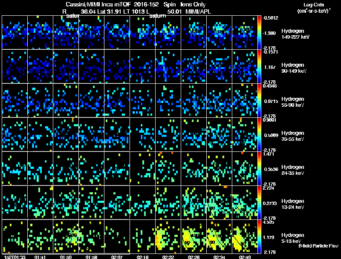Click the 0.4348 colorbar value
Image resolution: width=341 pixels, height=259 pixels.
pos(270,86)
